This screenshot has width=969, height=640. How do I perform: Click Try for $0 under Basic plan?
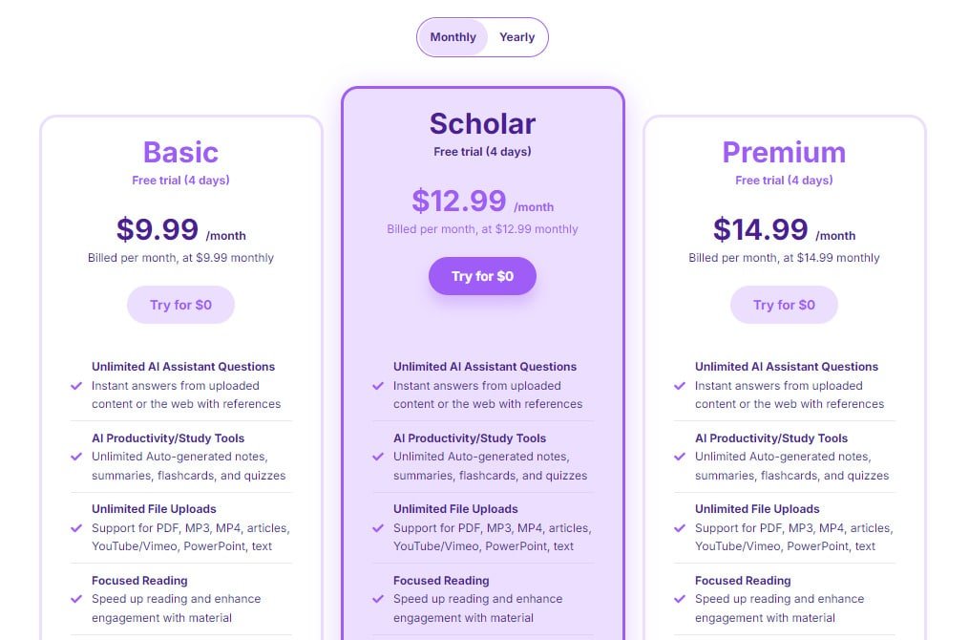[180, 305]
